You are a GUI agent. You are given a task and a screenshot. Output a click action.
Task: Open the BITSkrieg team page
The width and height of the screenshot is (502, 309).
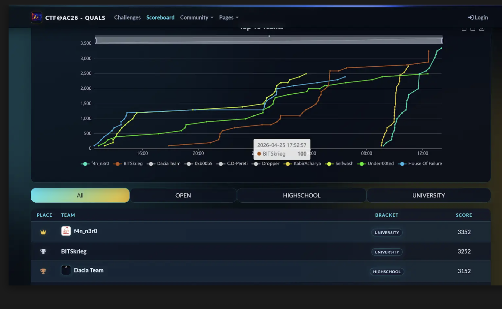74,251
